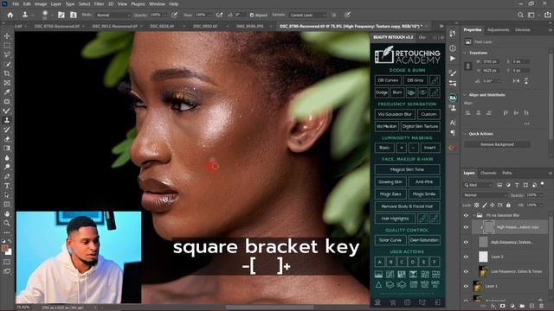
Task: Open the Filter menu
Action: point(99,3)
